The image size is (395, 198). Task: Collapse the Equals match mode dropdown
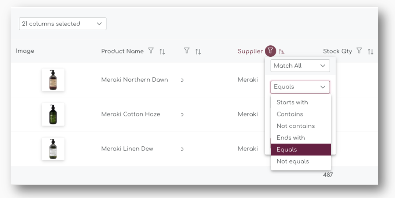pos(300,87)
